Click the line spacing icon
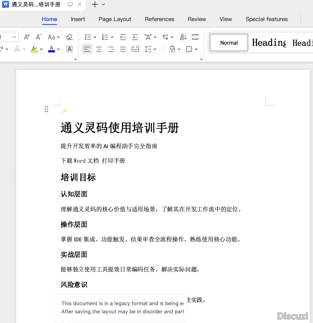The height and width of the screenshot is (323, 313). [x=148, y=49]
